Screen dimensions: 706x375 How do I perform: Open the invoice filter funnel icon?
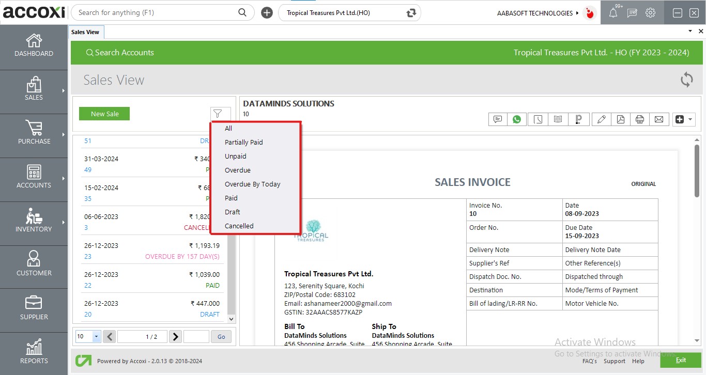coord(220,113)
